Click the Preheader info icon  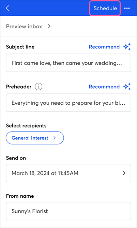coord(39,87)
